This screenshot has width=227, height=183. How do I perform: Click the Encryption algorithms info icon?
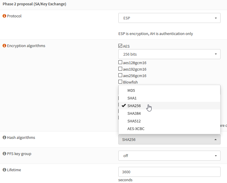(4, 46)
